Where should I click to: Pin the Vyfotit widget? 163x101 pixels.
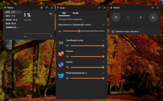152,8
